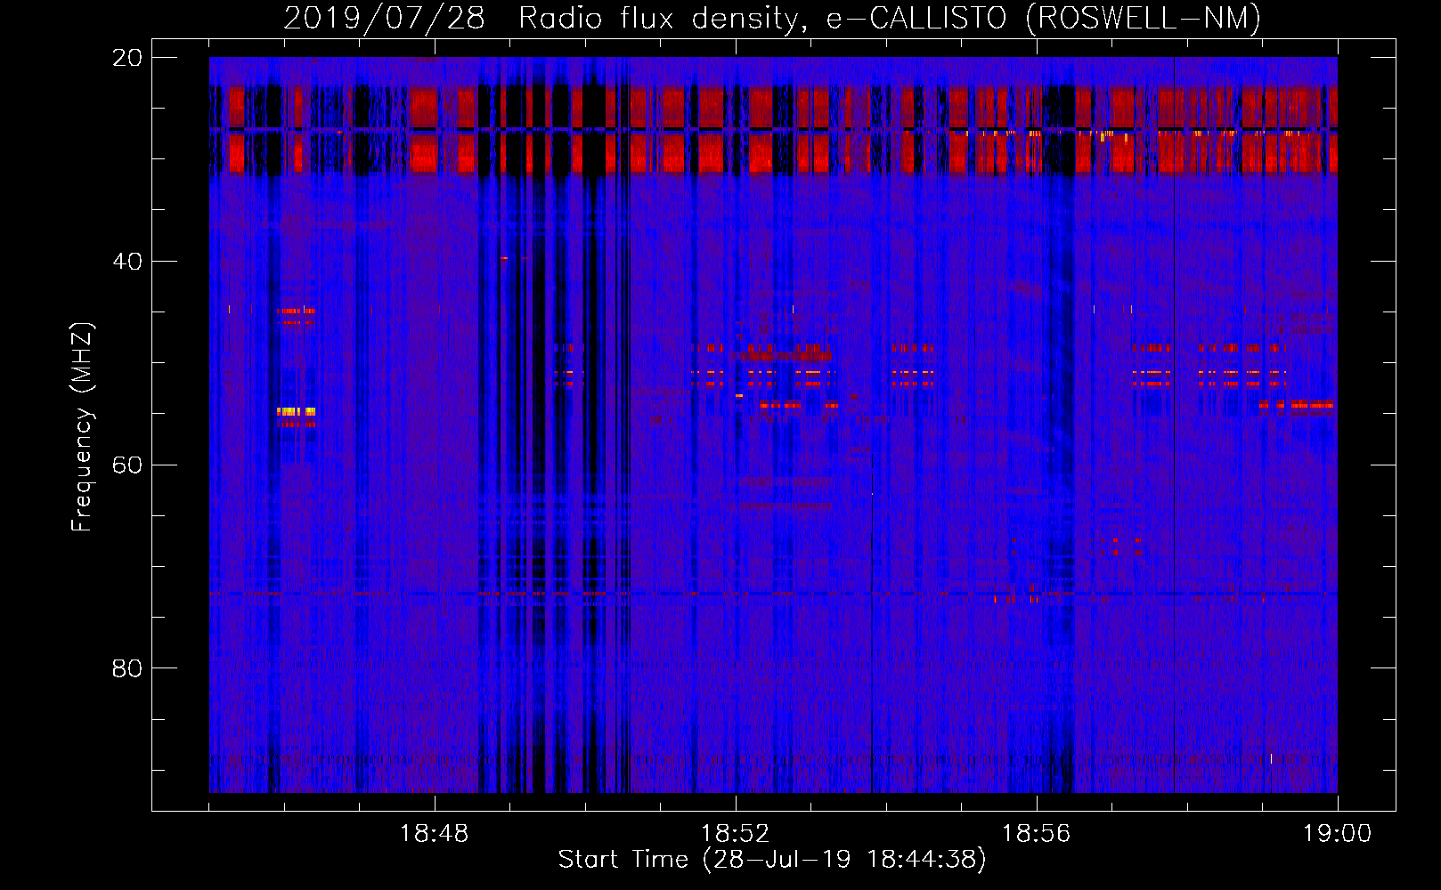Image resolution: width=1441 pixels, height=890 pixels.
Task: Click the 'Frequency (MHZ)' axis label
Action: pyautogui.click(x=82, y=427)
